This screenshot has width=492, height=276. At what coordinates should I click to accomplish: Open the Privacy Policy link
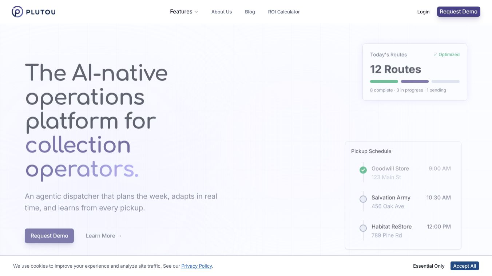[x=197, y=266]
